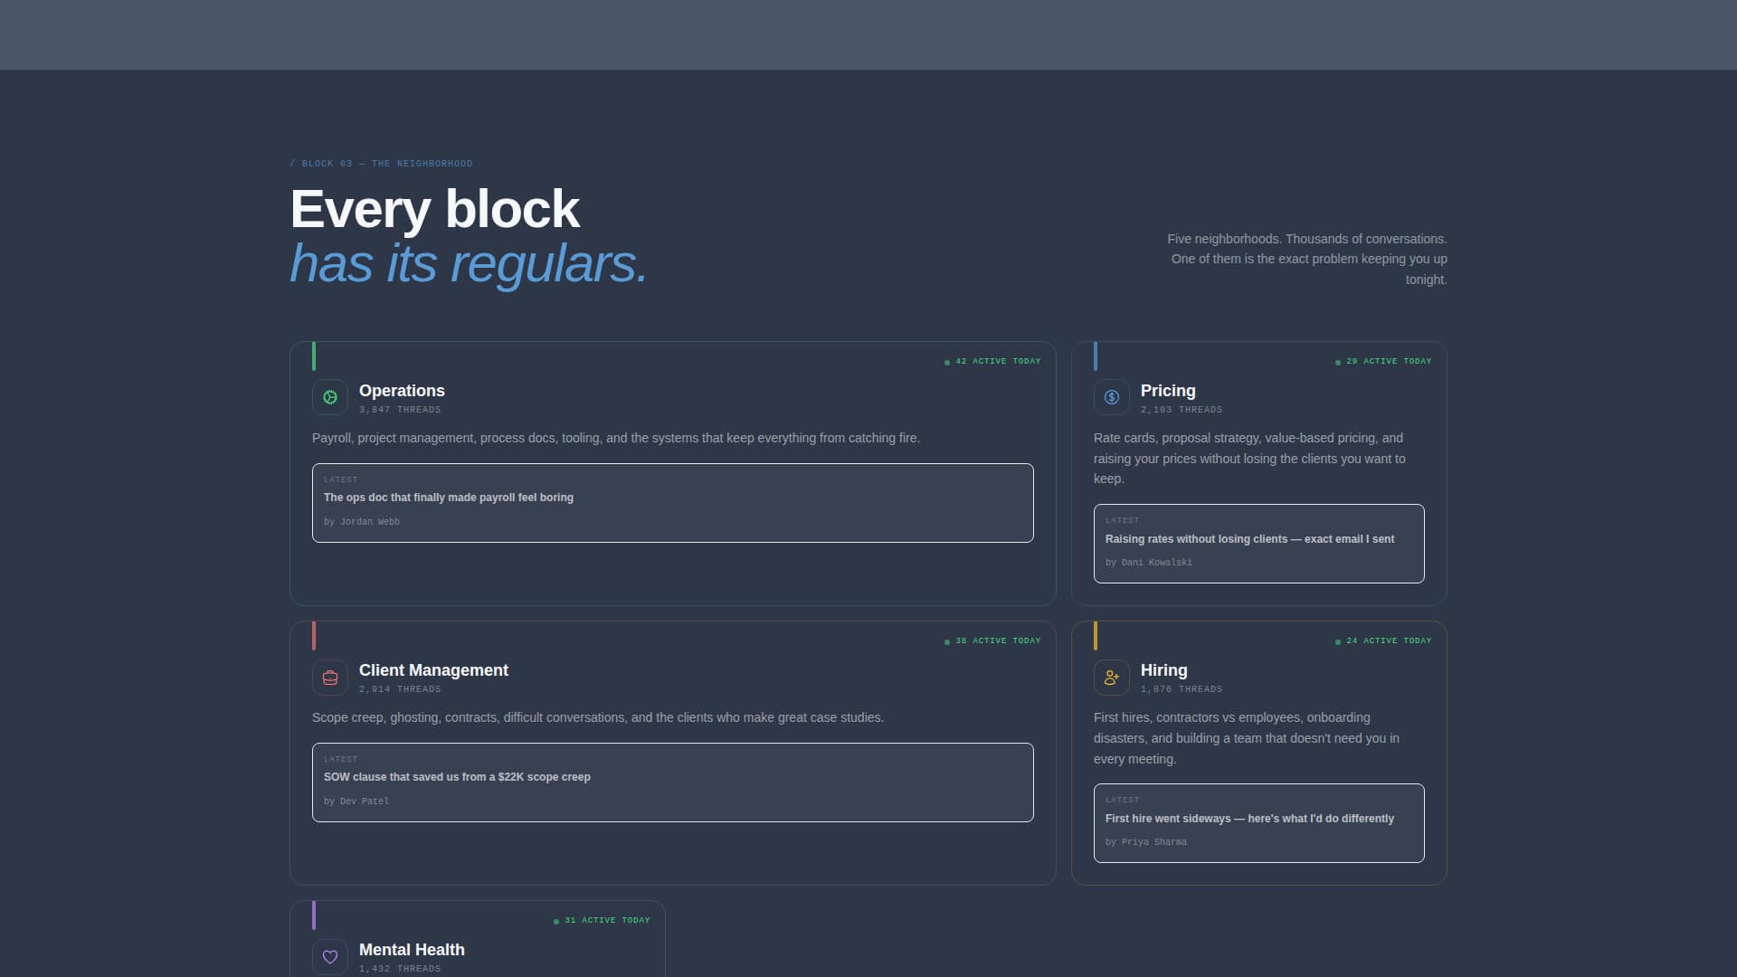Open thread 'SOW clause that saved us from a $22K scope creep'
This screenshot has height=977, width=1737.
[457, 776]
